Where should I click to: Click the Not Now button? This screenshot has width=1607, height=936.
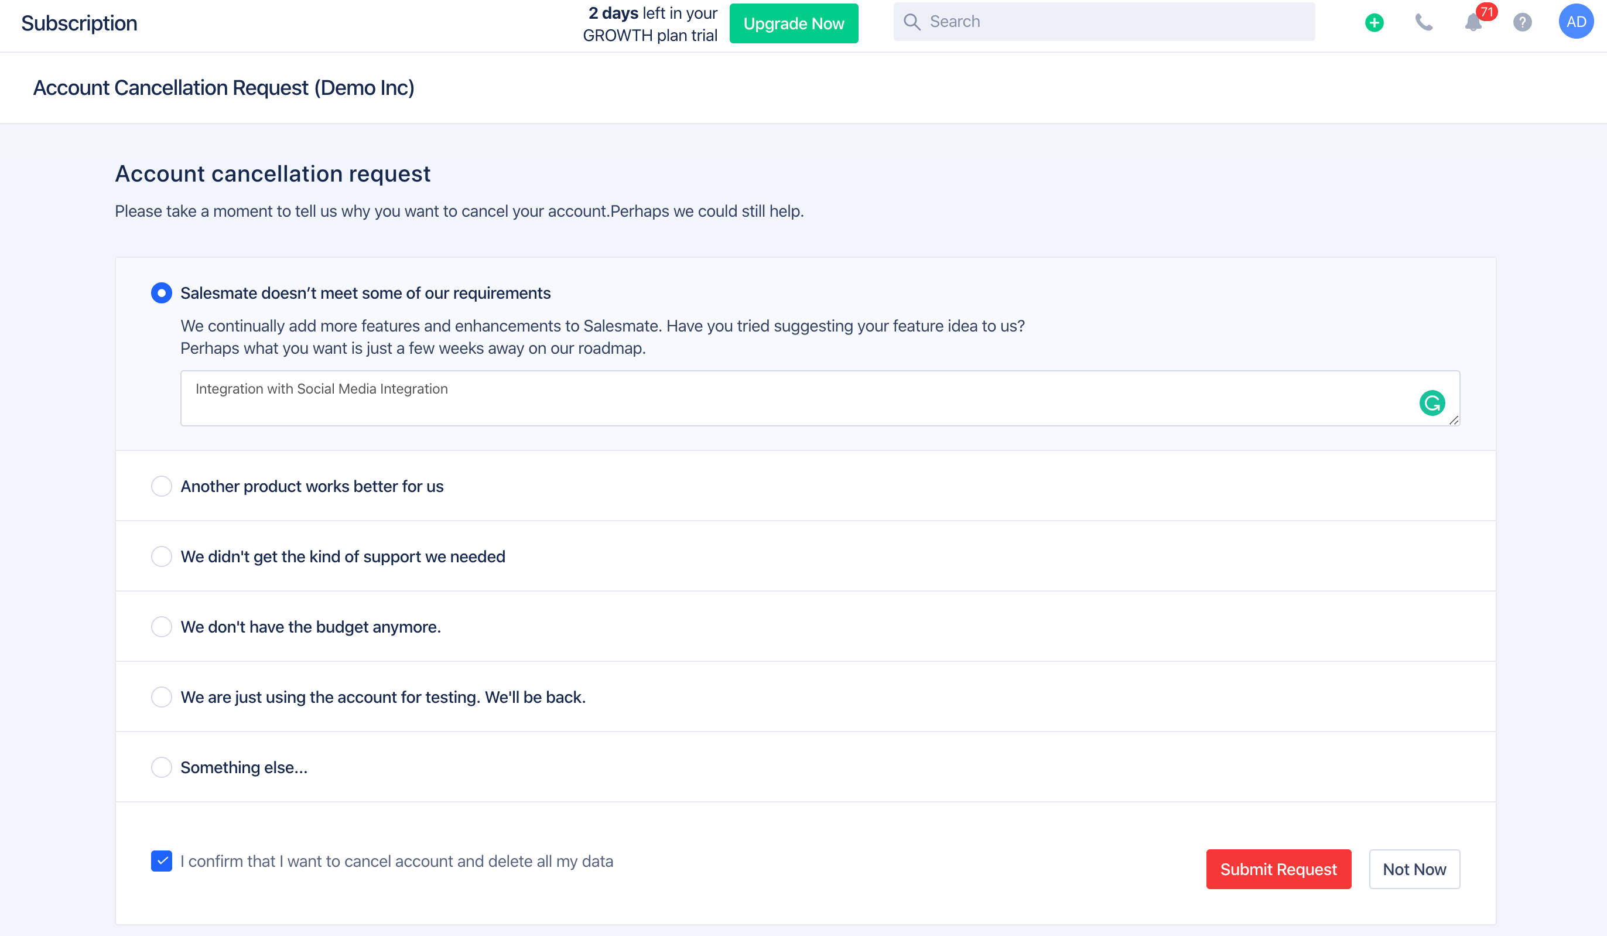1414,869
